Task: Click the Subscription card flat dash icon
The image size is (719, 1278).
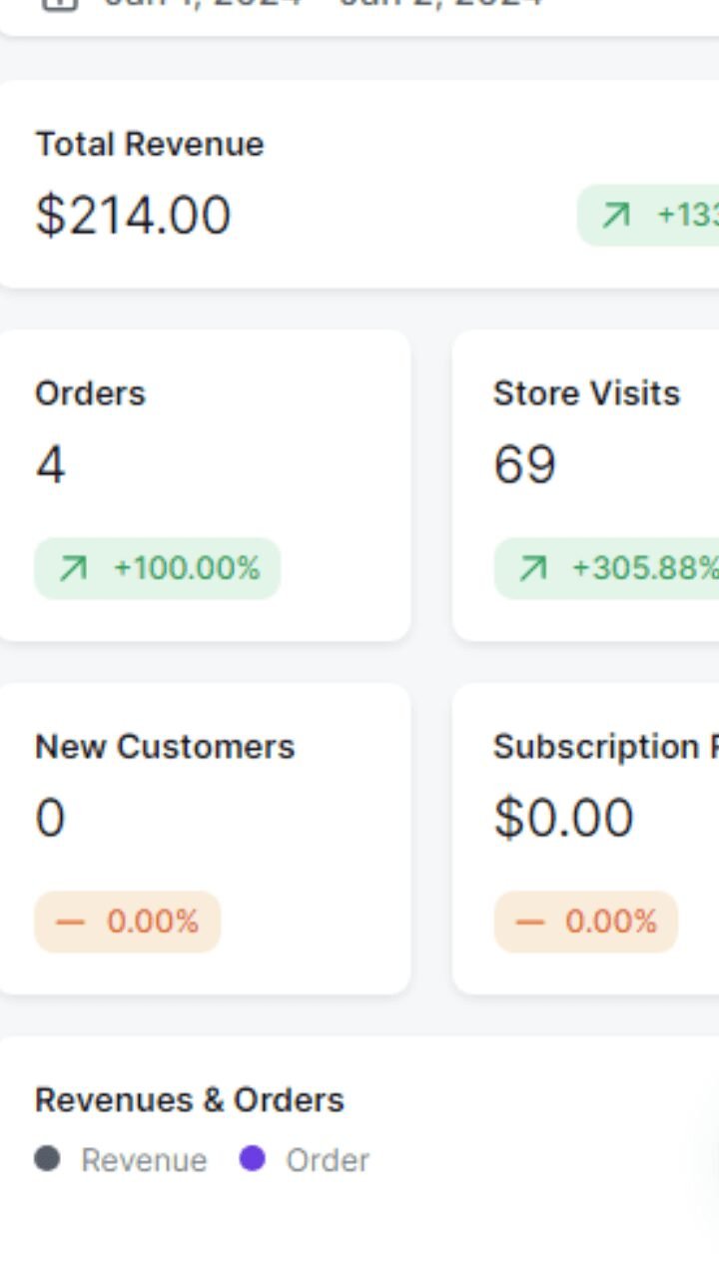Action: coord(529,922)
